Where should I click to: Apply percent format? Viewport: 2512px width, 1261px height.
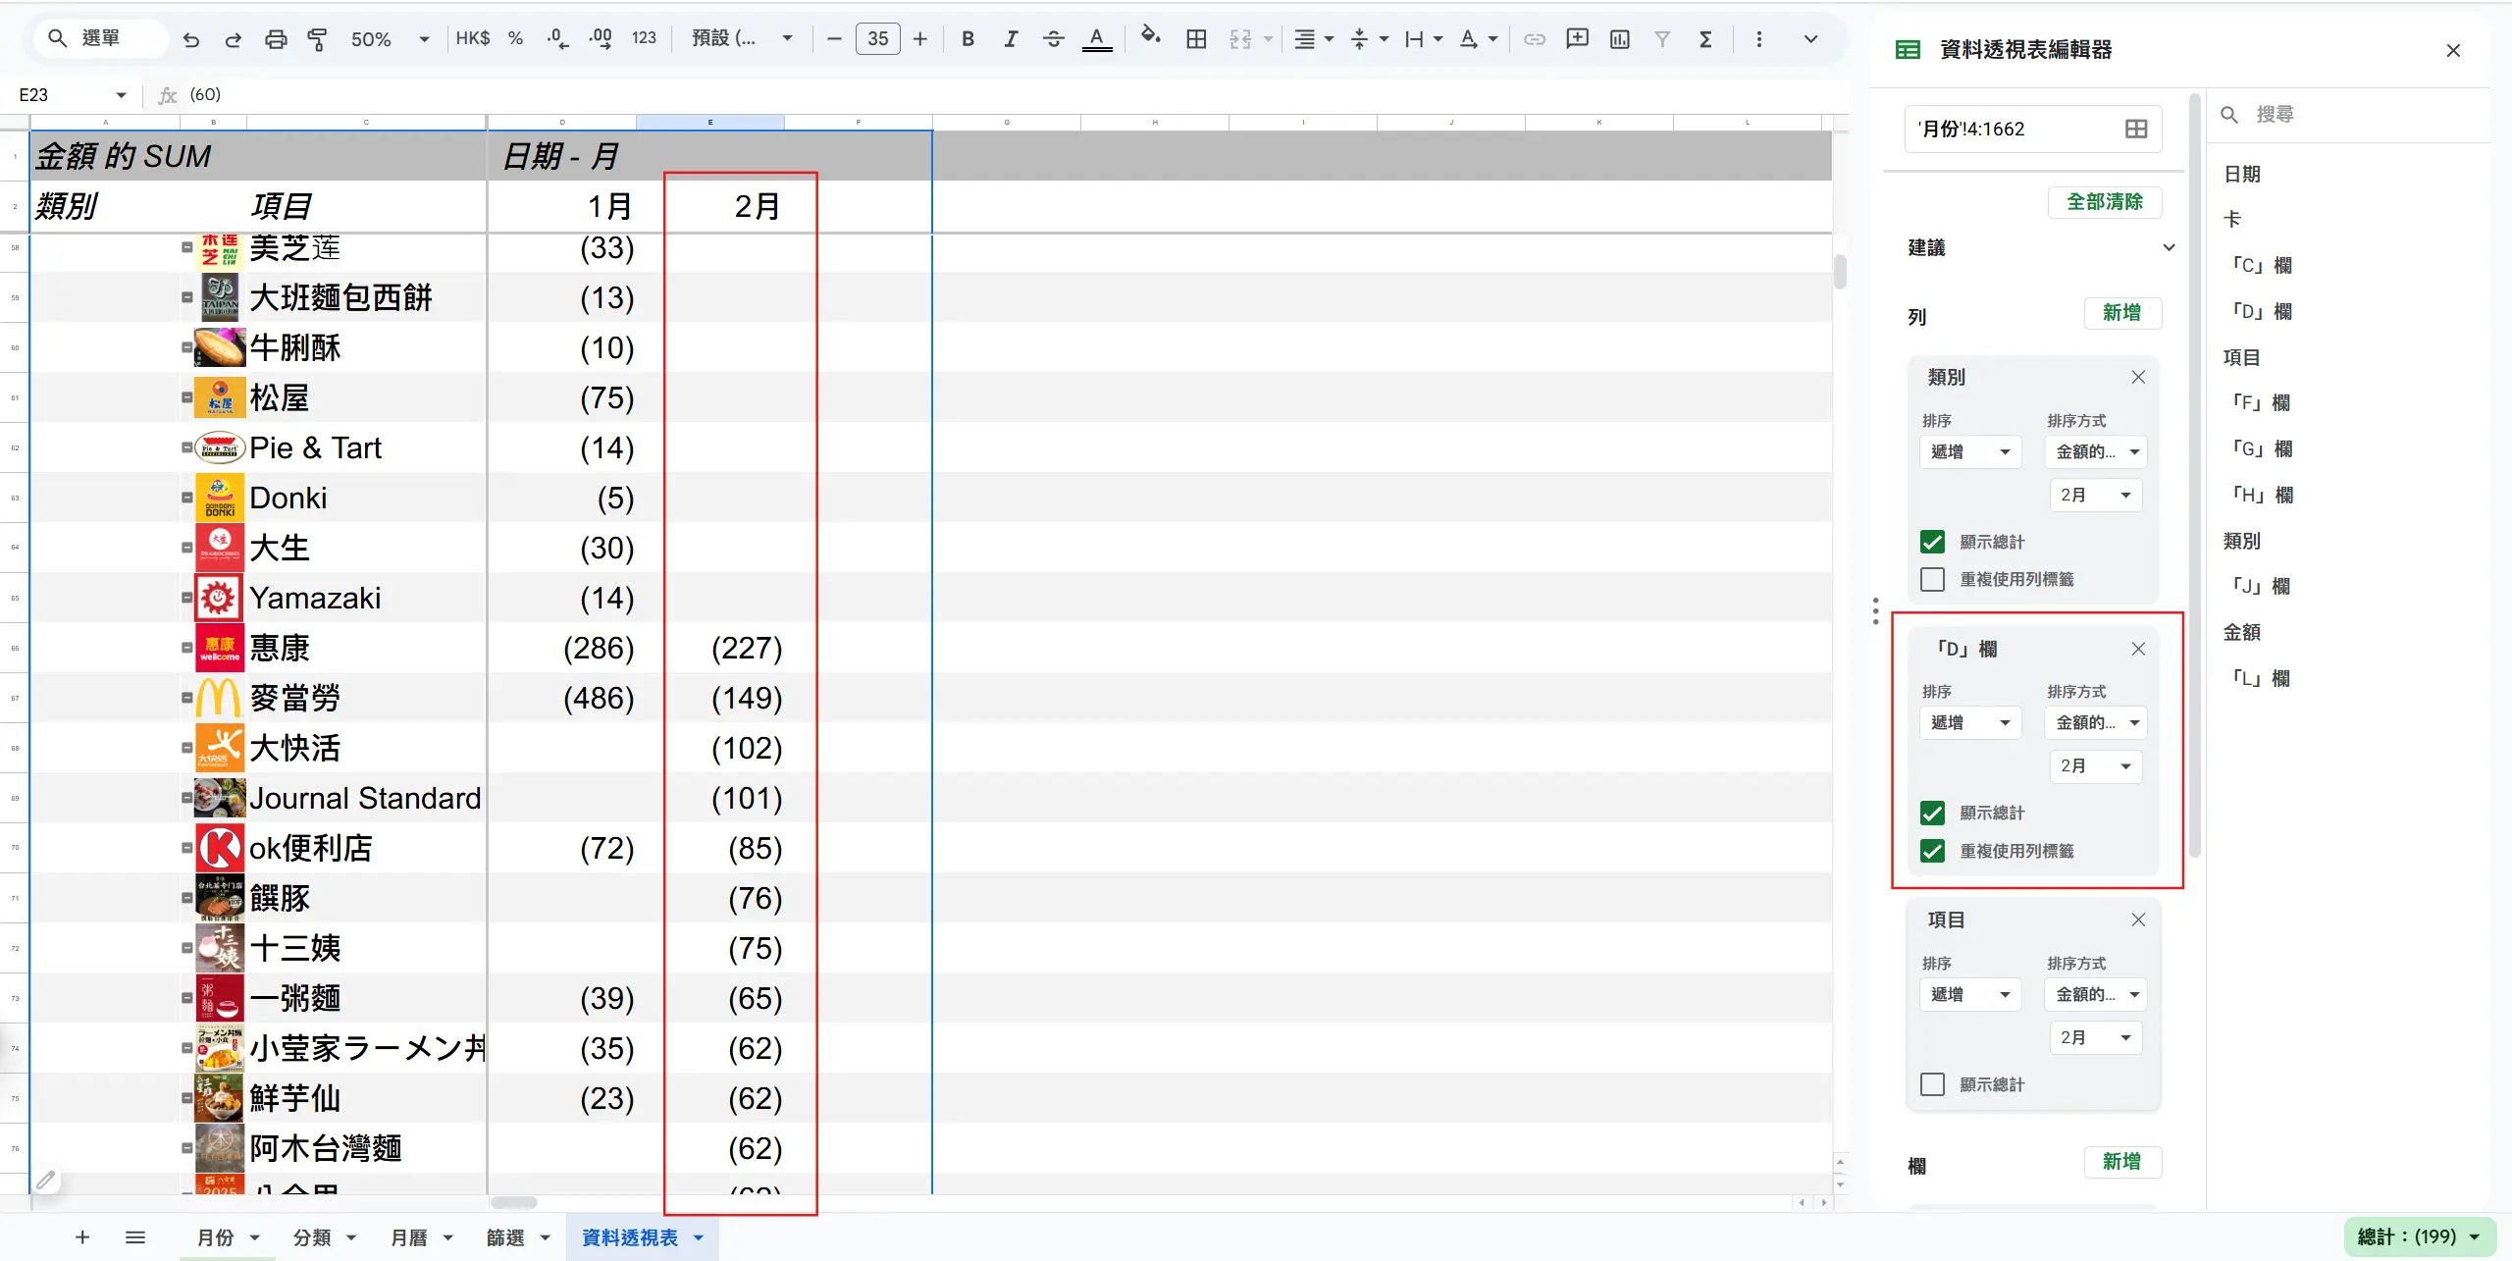pyautogui.click(x=516, y=38)
